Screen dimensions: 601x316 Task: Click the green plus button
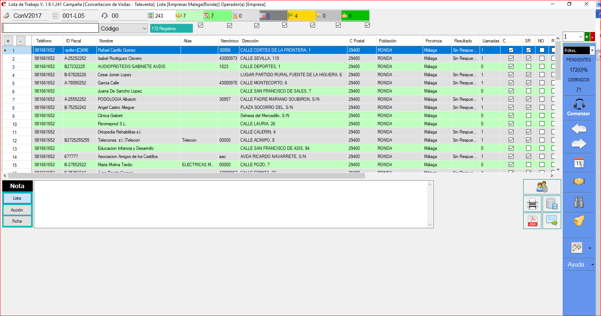tap(587, 36)
